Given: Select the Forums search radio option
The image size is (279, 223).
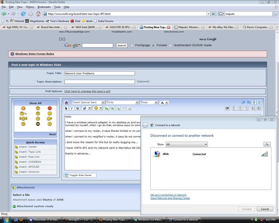Looking at the screenshot, I should (153, 45).
